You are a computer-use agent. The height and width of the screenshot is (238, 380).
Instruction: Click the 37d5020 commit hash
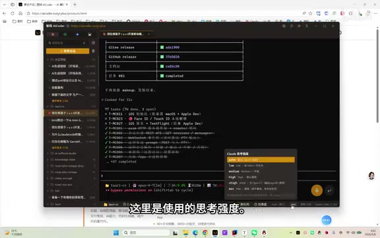pyautogui.click(x=172, y=57)
